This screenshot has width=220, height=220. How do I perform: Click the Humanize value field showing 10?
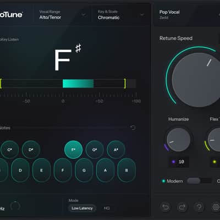pyautogui.click(x=179, y=162)
